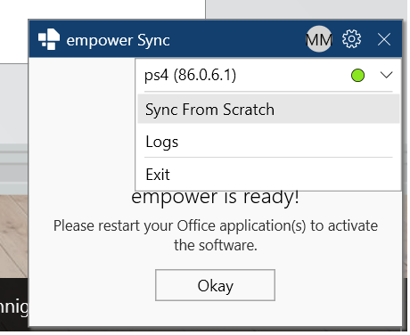Open the Logs menu item

(x=268, y=142)
